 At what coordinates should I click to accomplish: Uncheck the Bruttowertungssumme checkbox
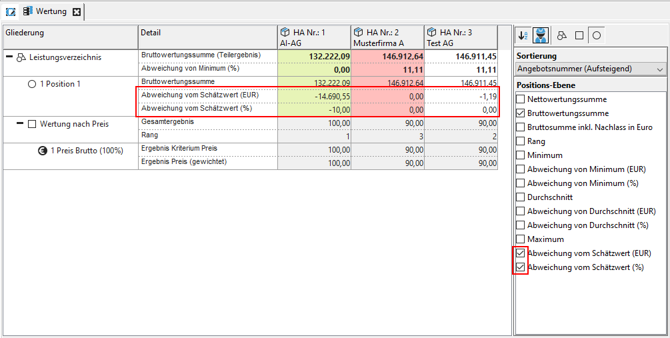pyautogui.click(x=521, y=113)
